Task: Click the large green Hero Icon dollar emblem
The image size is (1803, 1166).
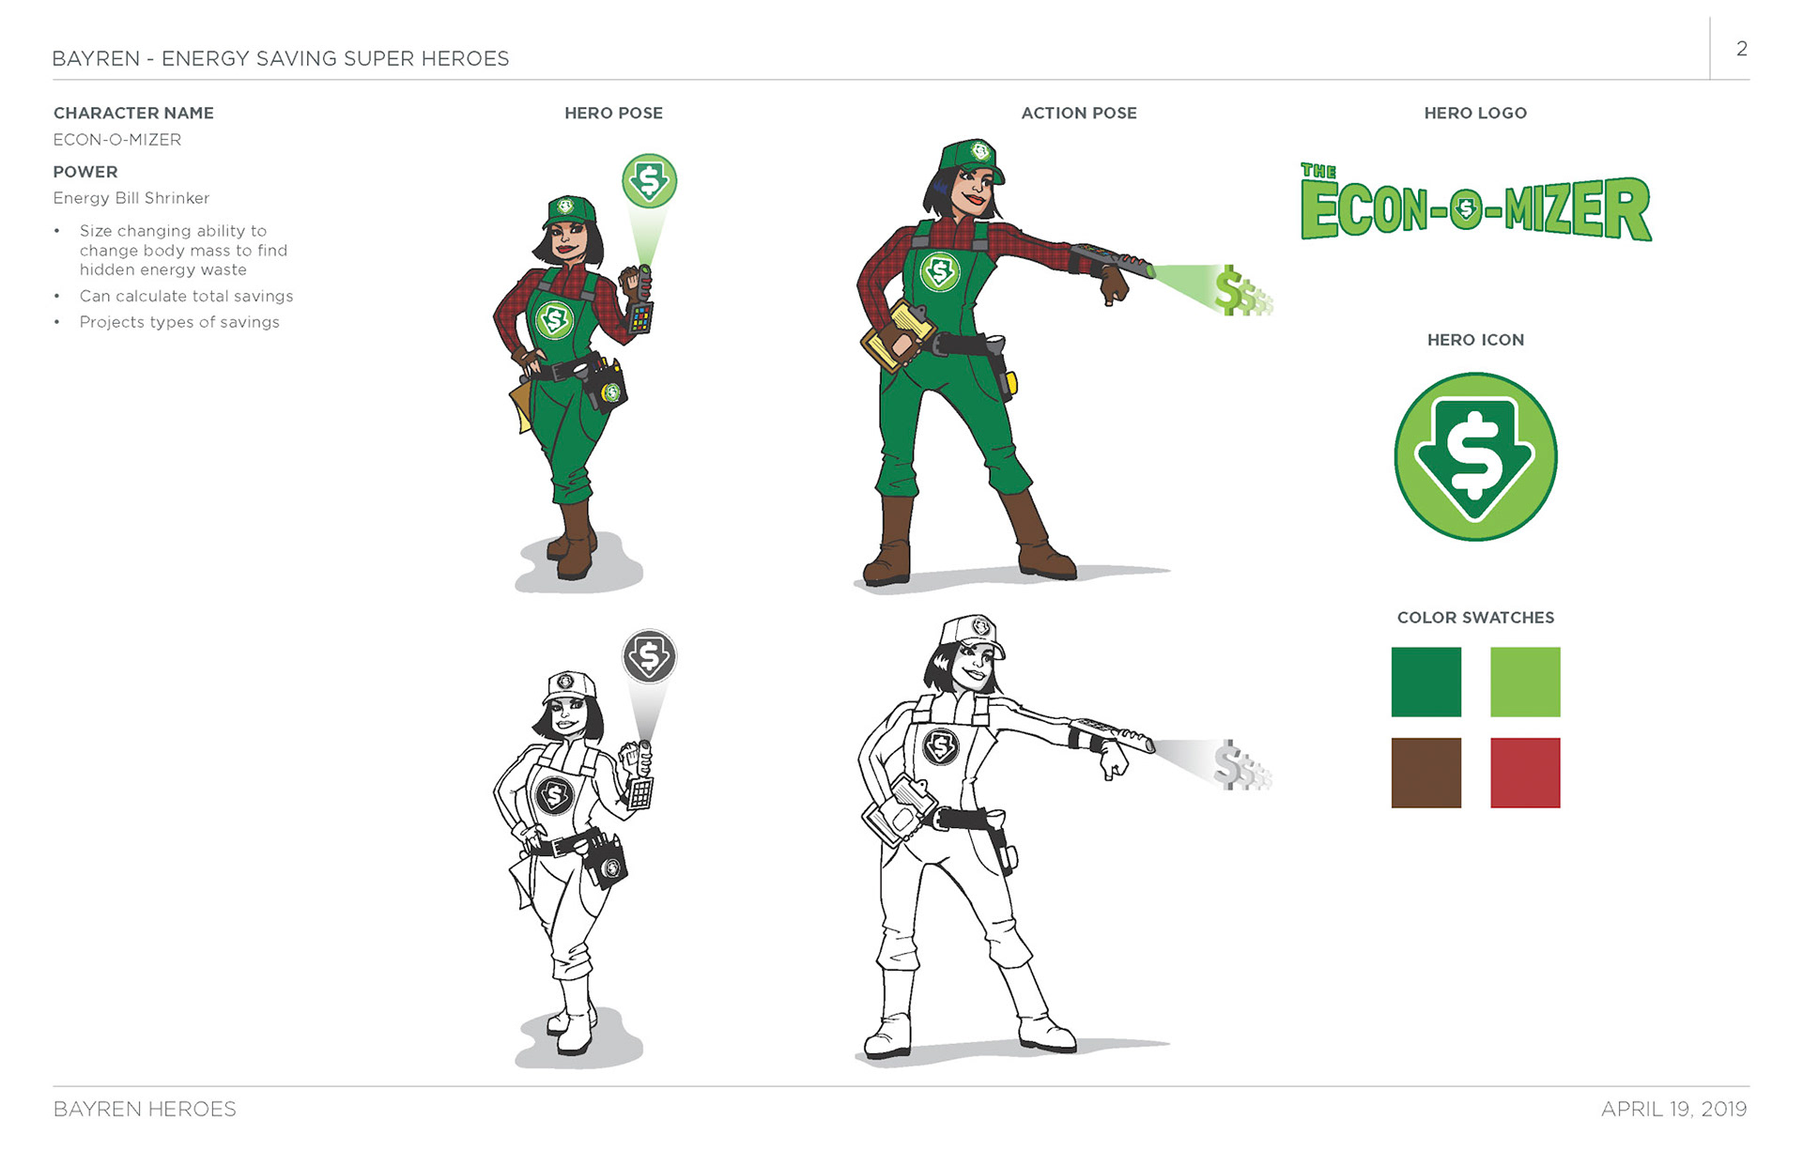Action: click(1475, 456)
